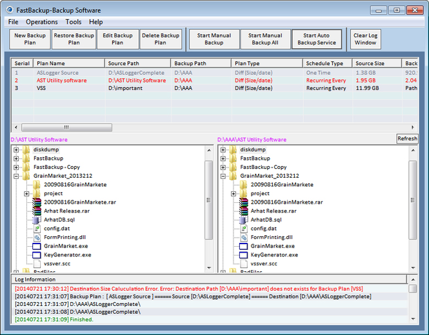Expand FastBackup - Copy in left source tree
This screenshot has height=335, width=429.
coord(16,167)
